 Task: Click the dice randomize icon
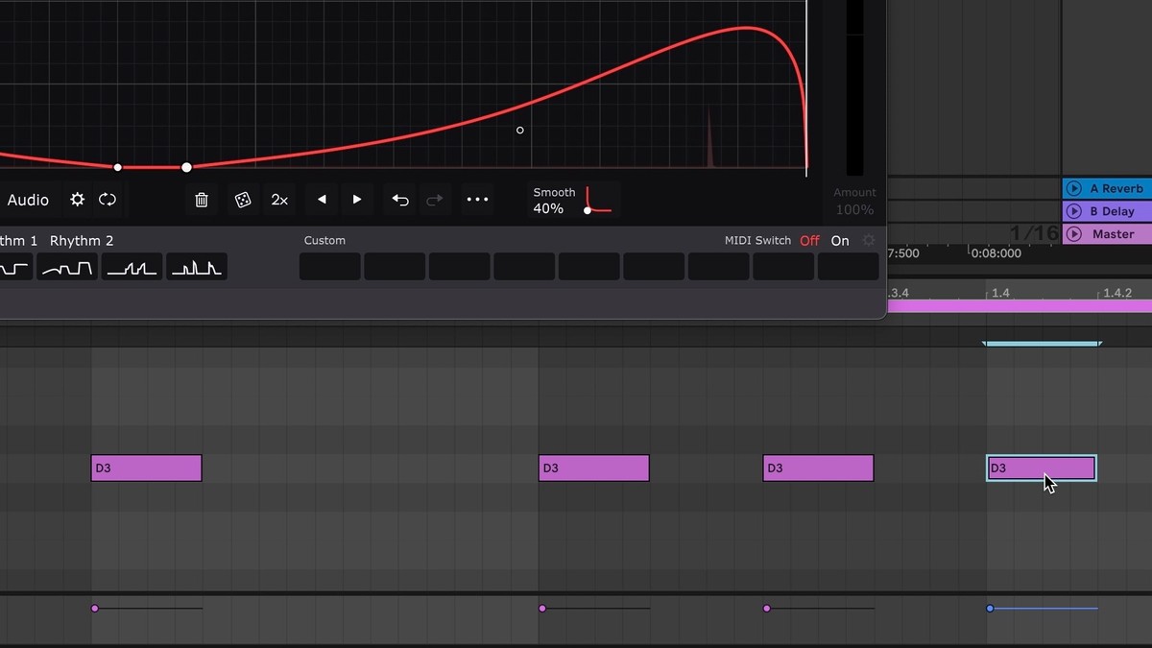pos(243,200)
